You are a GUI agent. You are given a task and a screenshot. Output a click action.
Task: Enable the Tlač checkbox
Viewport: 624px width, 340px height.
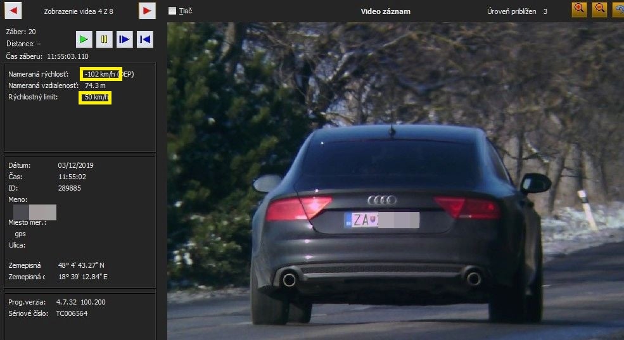[x=172, y=11]
